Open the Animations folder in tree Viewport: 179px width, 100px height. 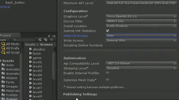pos(11,69)
